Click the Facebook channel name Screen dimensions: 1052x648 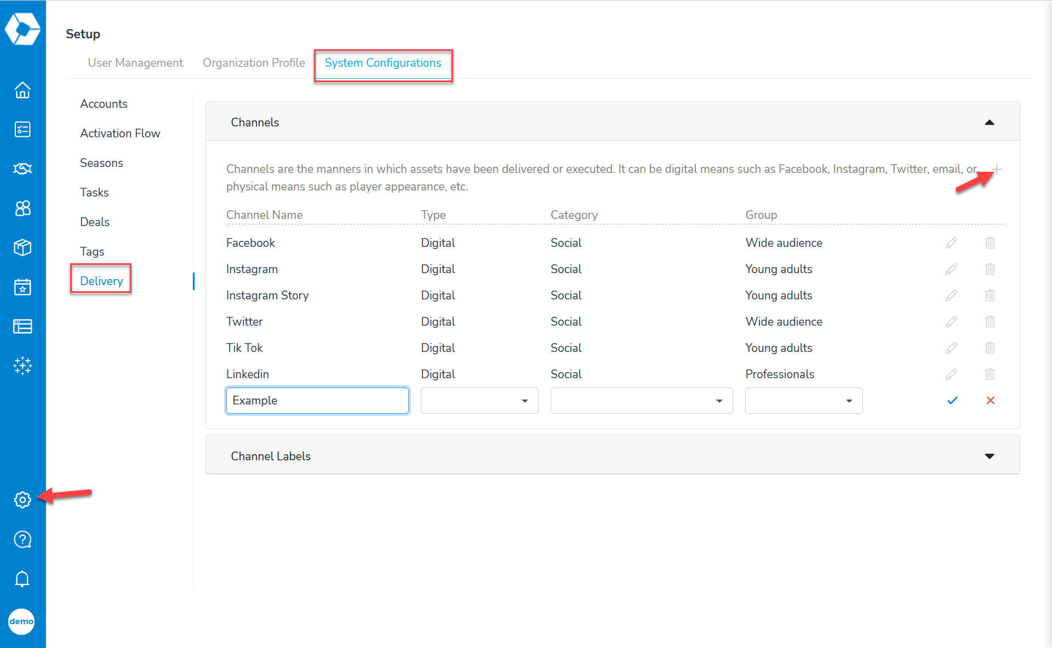tap(250, 243)
